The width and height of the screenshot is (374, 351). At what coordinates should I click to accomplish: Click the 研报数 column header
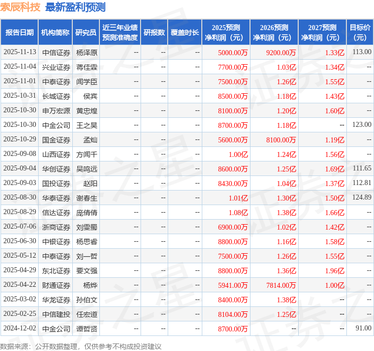coord(154,32)
